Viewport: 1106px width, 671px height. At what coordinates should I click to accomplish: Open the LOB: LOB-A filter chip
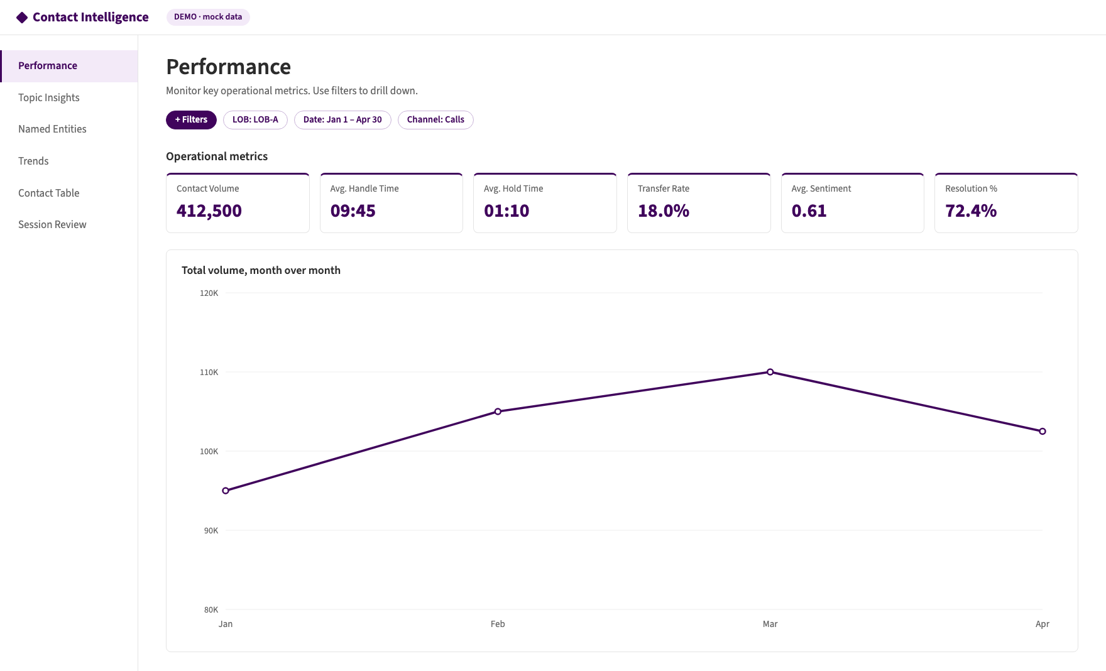[255, 120]
